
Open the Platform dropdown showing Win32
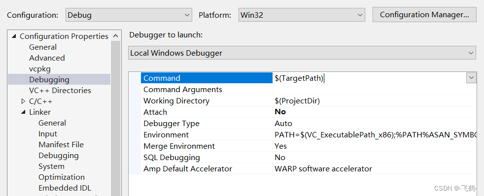tap(302, 15)
